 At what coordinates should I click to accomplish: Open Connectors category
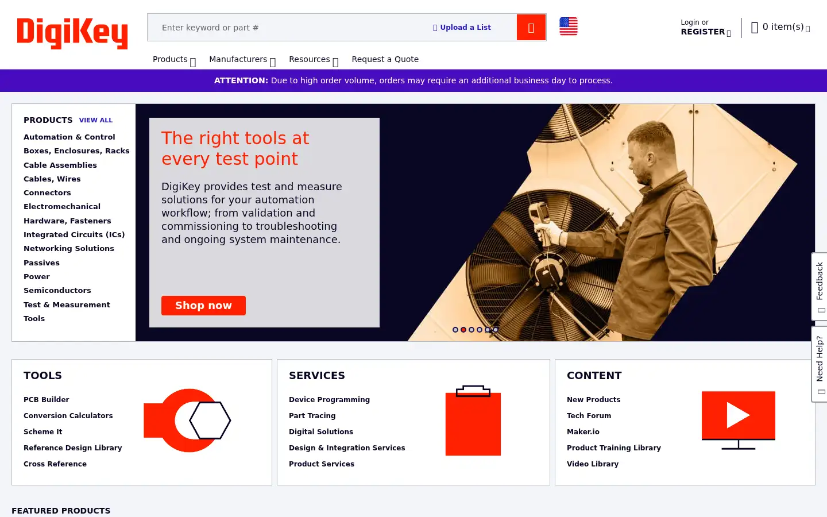[47, 193]
